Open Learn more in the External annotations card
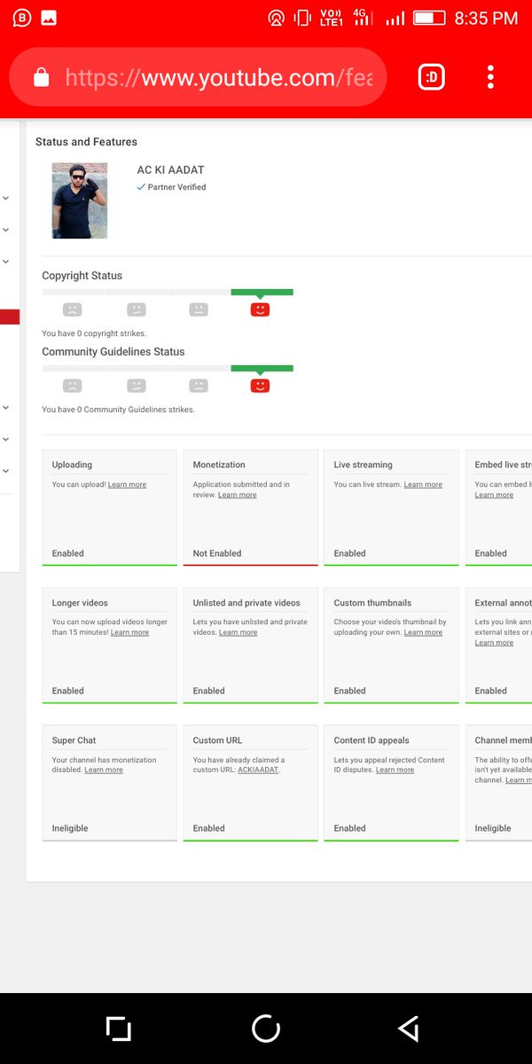This screenshot has width=532, height=1064. point(494,642)
